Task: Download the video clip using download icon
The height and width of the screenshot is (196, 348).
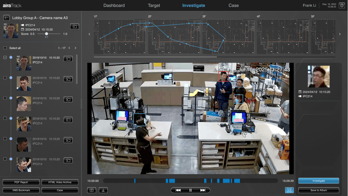Action: click(x=103, y=190)
